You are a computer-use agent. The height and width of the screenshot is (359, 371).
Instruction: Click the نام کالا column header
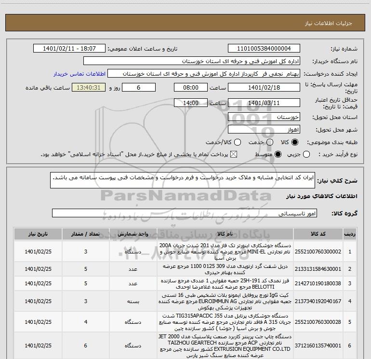click(x=225, y=234)
